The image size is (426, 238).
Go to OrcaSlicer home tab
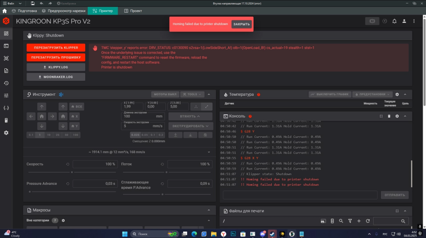(4, 11)
